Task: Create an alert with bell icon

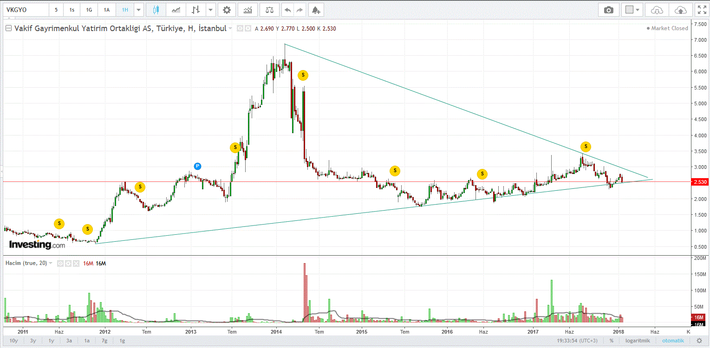Action: pos(316,10)
